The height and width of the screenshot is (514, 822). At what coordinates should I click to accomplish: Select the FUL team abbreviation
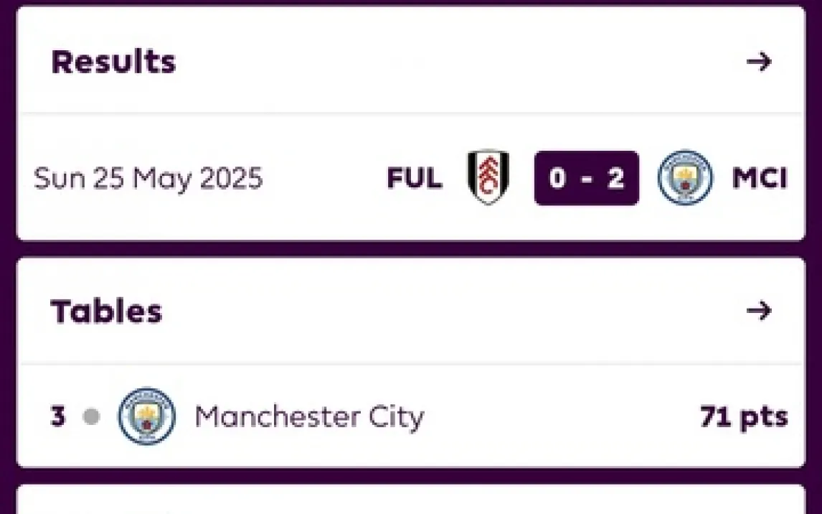click(414, 178)
